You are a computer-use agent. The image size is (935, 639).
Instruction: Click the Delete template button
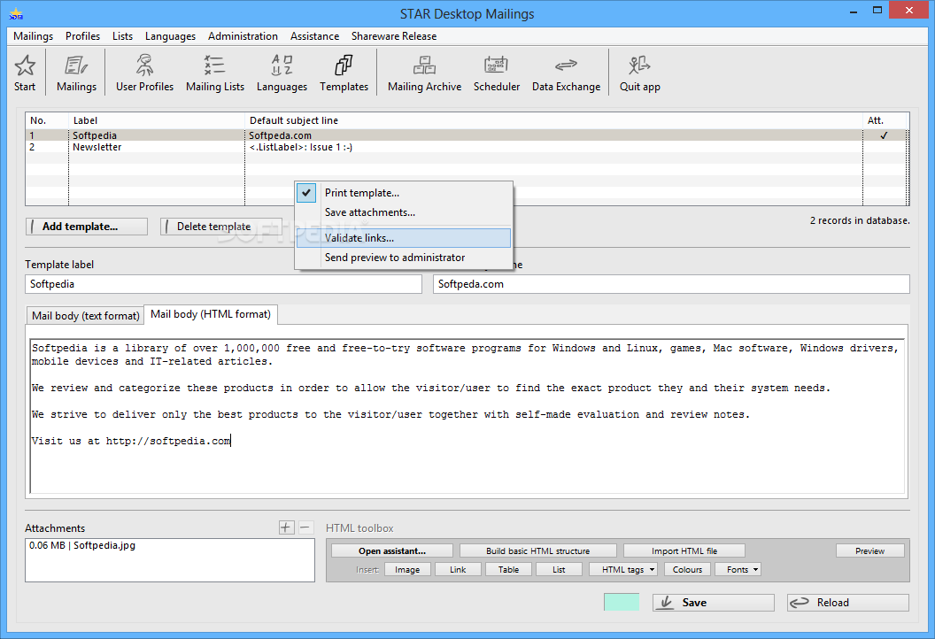click(220, 227)
